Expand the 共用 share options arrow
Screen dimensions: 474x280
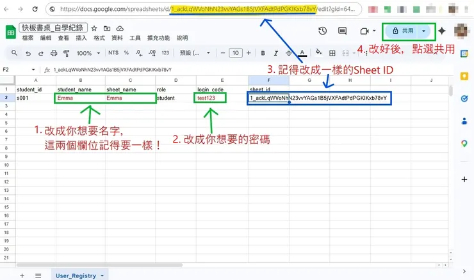tap(424, 31)
